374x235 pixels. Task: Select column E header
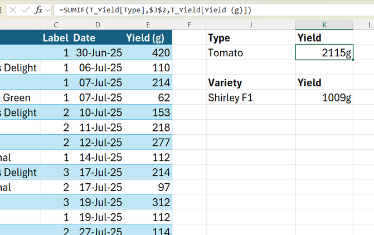148,25
